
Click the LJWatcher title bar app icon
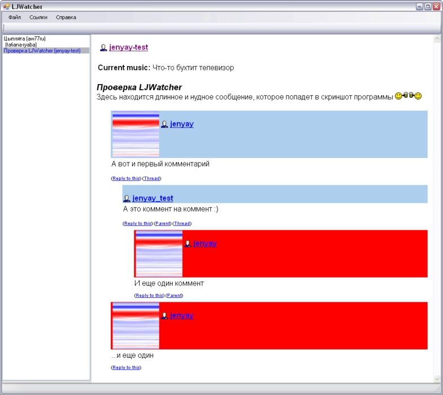click(6, 7)
